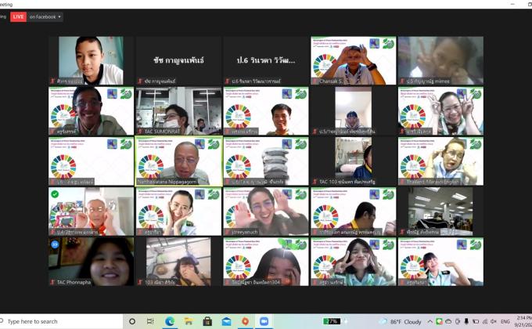The height and width of the screenshot is (329, 532).
Task: Launch Microsoft Store from the taskbar
Action: [x=207, y=321]
